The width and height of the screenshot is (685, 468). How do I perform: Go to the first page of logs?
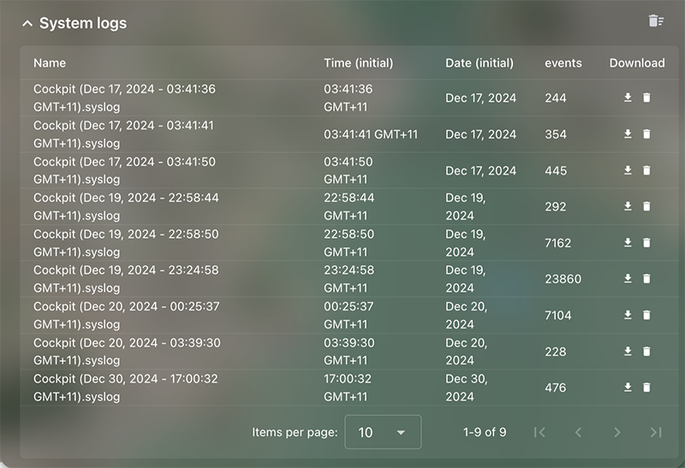coord(540,432)
